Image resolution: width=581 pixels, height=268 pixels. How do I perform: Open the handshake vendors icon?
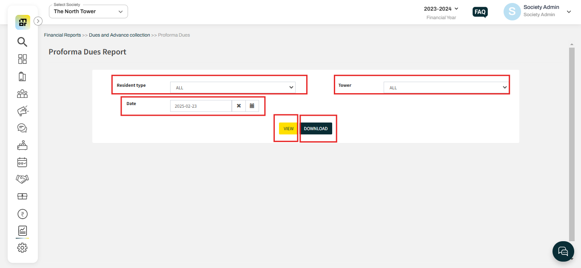pyautogui.click(x=22, y=179)
